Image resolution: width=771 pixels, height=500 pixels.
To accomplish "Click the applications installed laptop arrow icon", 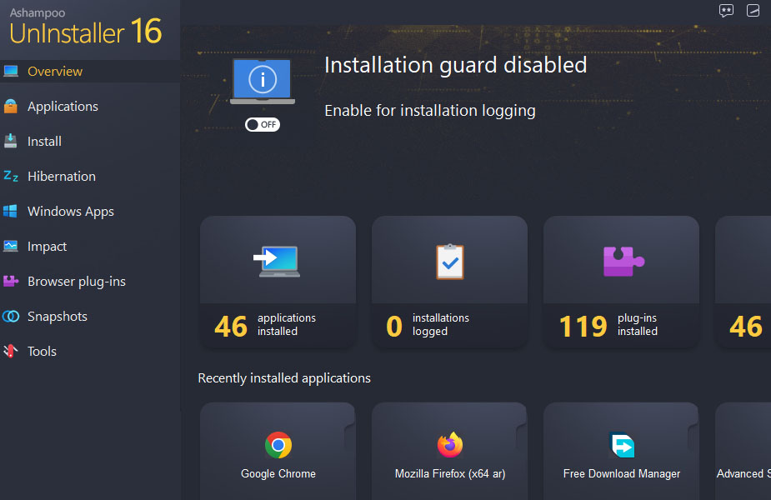I will coord(278,261).
